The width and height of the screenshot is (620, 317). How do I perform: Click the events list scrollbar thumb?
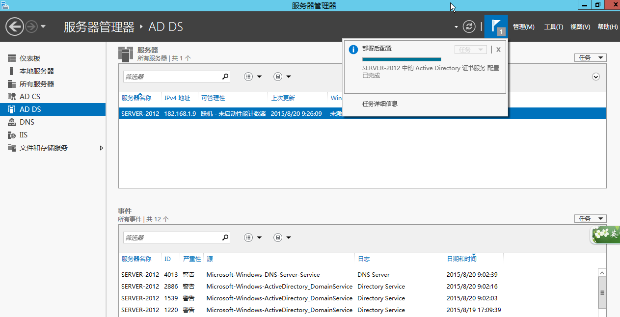coord(602,292)
